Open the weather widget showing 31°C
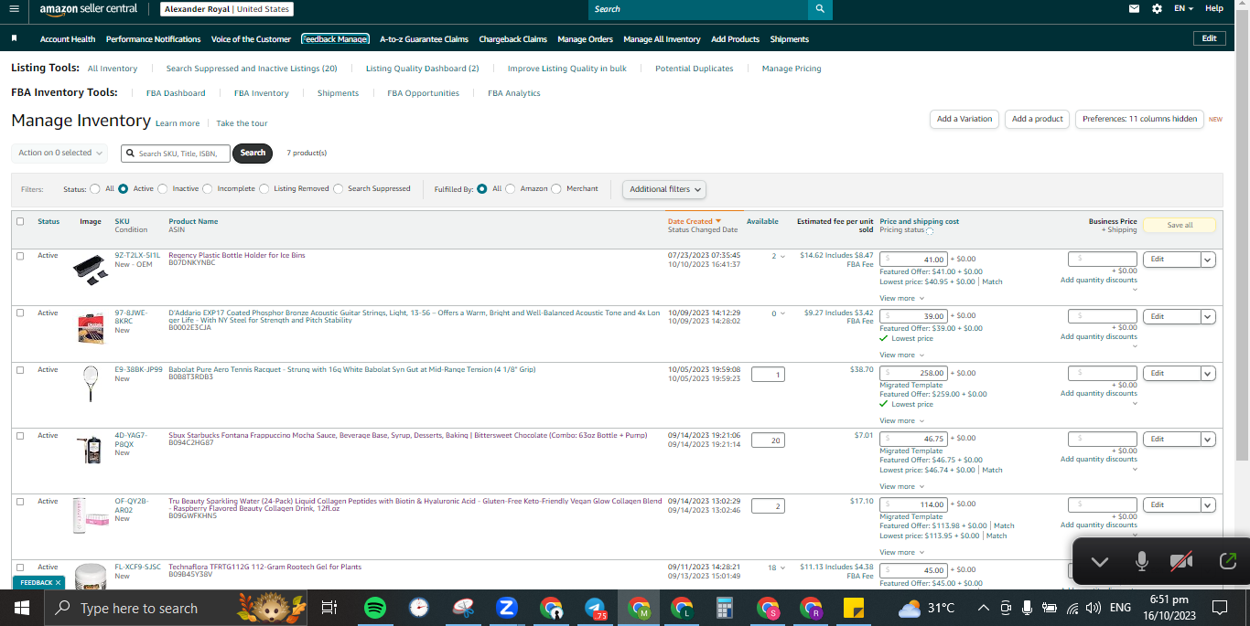 (x=926, y=608)
